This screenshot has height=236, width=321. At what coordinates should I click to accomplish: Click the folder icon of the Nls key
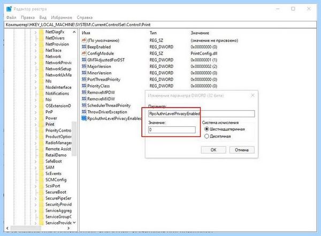[x=41, y=81]
